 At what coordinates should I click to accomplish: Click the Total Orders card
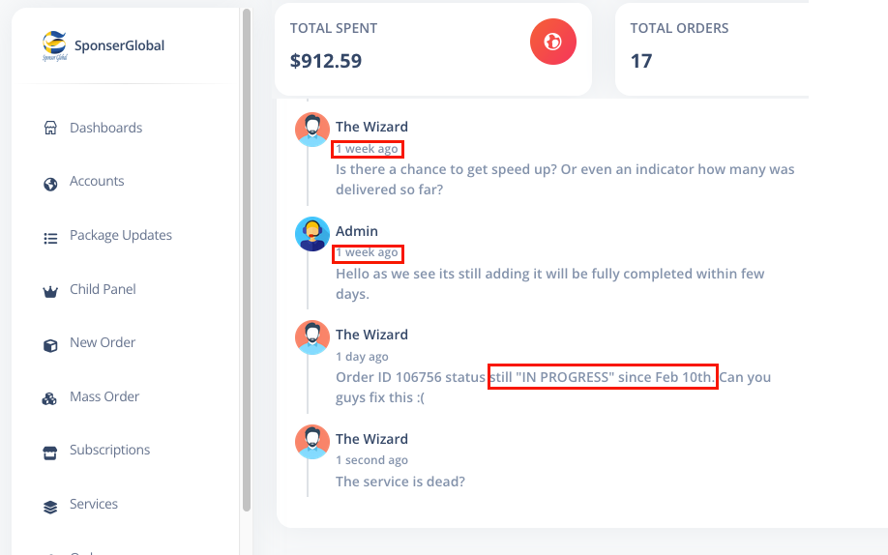pyautogui.click(x=712, y=49)
